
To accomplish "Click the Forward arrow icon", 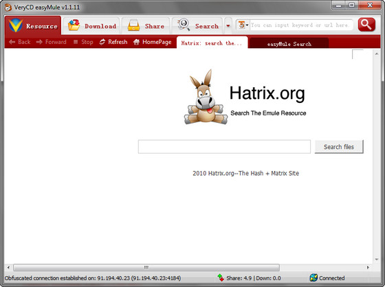I will pos(39,42).
